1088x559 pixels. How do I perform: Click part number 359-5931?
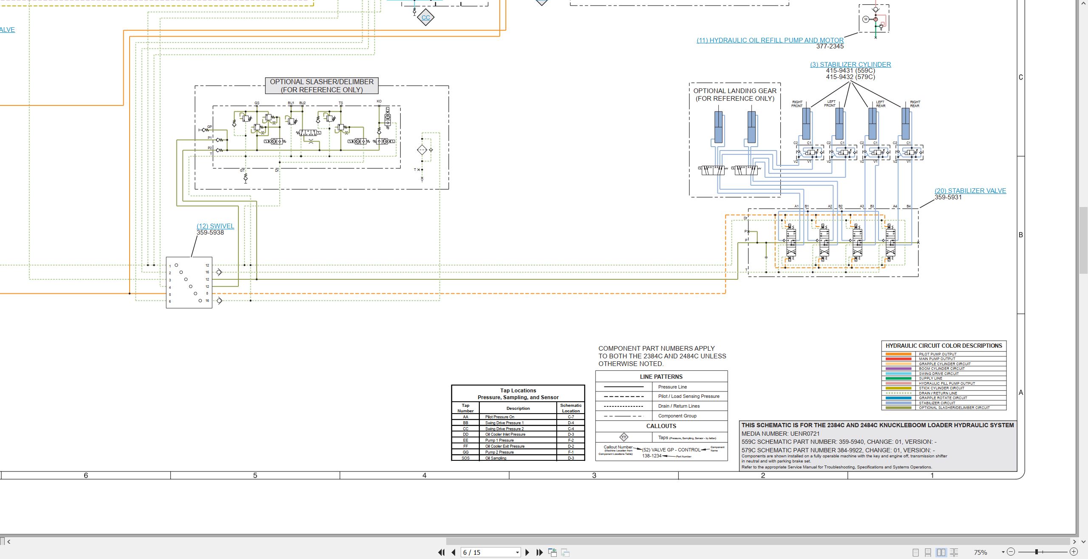tap(948, 197)
